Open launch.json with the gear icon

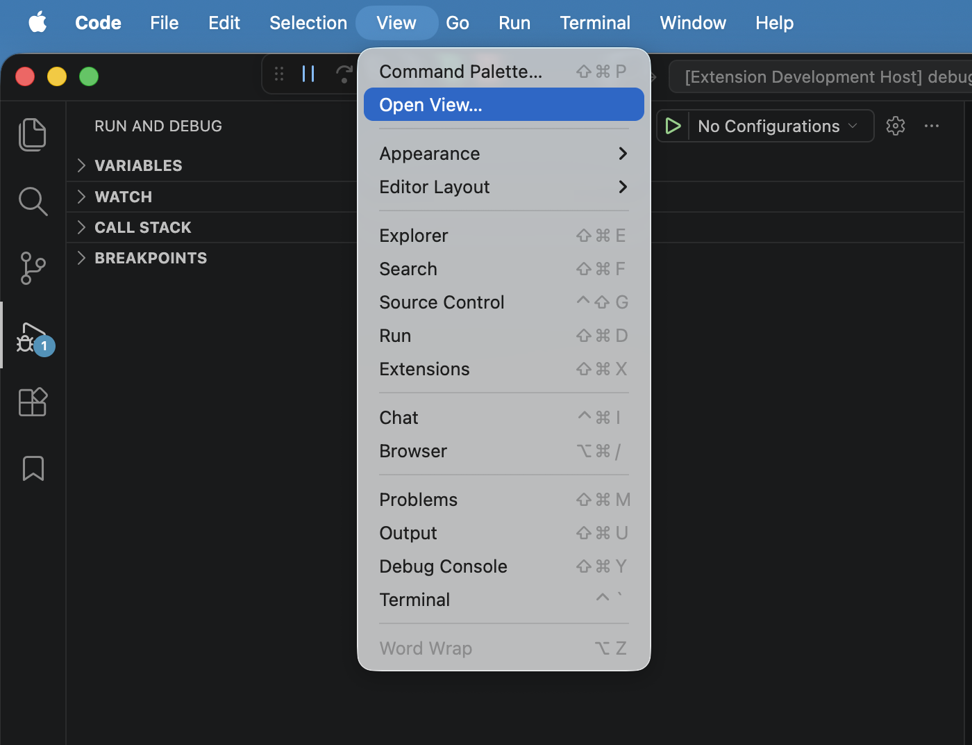(x=896, y=126)
